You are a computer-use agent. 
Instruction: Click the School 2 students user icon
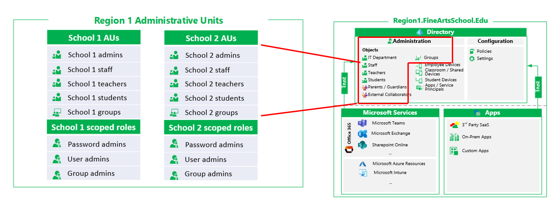[x=174, y=98]
